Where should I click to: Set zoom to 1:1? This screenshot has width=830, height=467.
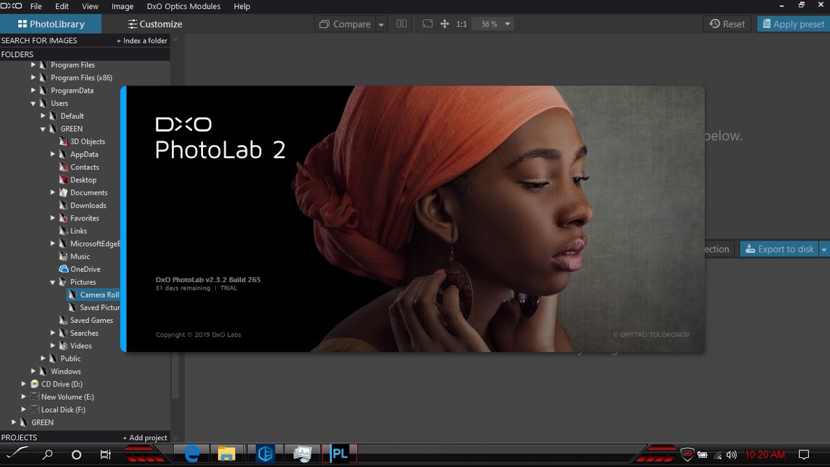[x=462, y=24]
